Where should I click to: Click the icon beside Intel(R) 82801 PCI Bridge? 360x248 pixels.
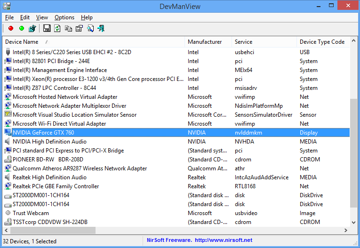click(x=8, y=61)
